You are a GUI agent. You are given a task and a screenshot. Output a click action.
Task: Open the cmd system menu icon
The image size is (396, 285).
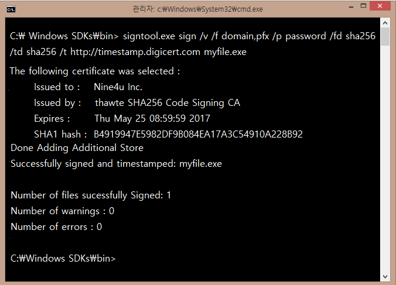click(11, 9)
